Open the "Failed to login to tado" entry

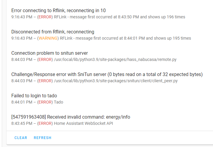click(34, 96)
